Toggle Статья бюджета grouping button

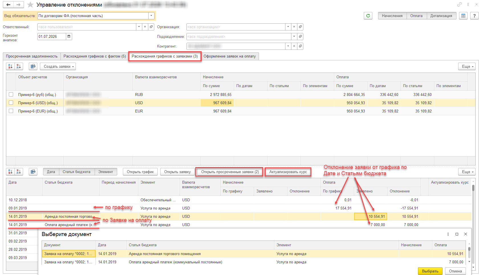77,172
